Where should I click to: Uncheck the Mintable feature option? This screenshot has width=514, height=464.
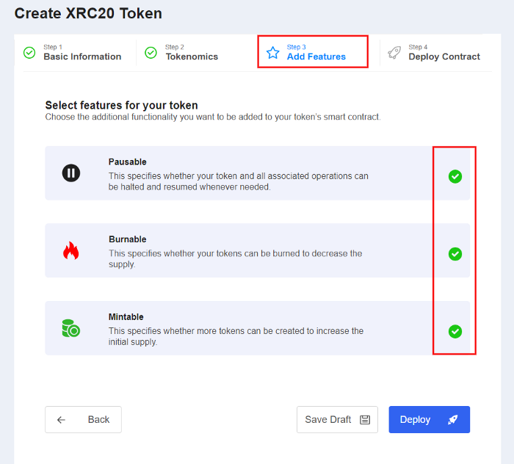click(455, 331)
